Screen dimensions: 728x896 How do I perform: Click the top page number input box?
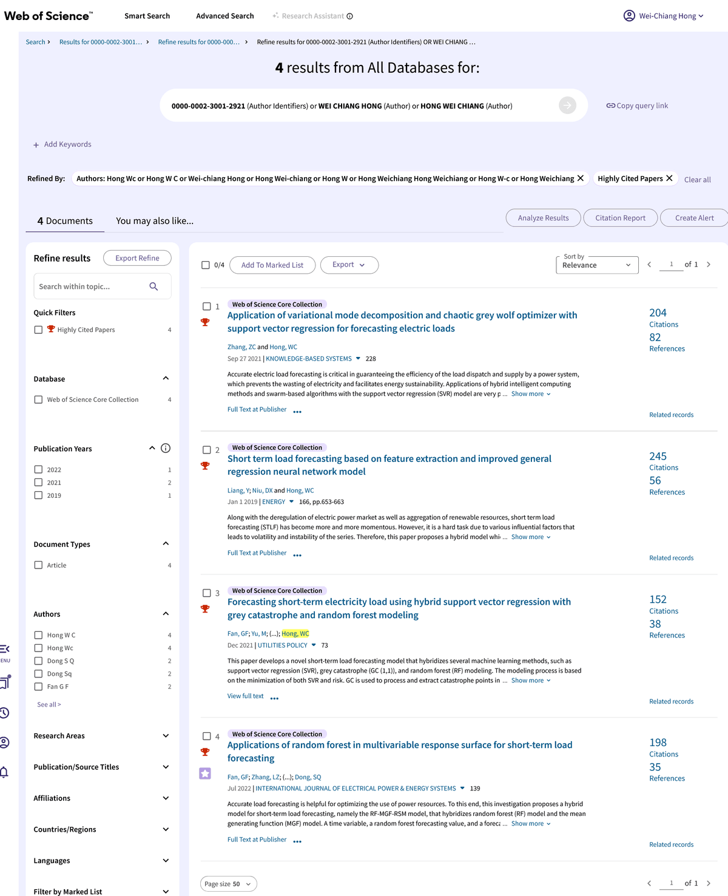pyautogui.click(x=671, y=265)
